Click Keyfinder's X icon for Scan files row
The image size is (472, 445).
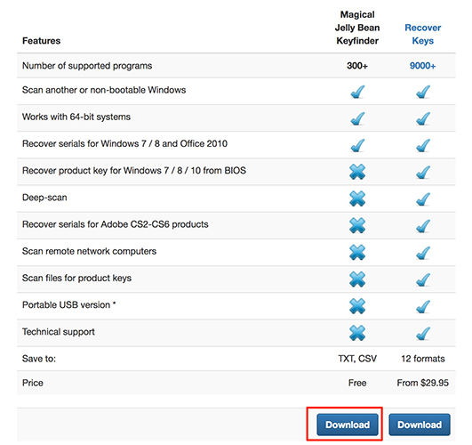pyautogui.click(x=357, y=279)
